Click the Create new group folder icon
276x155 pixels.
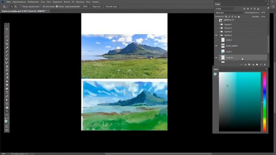coord(257,65)
